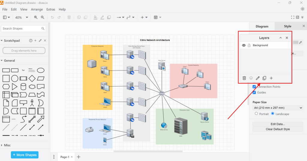Click the undo arrow in toolbar
The height and width of the screenshot is (161, 307).
coord(52,17)
